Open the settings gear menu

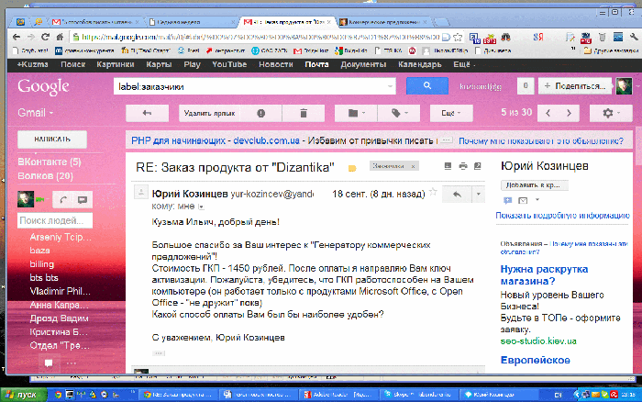tap(611, 113)
